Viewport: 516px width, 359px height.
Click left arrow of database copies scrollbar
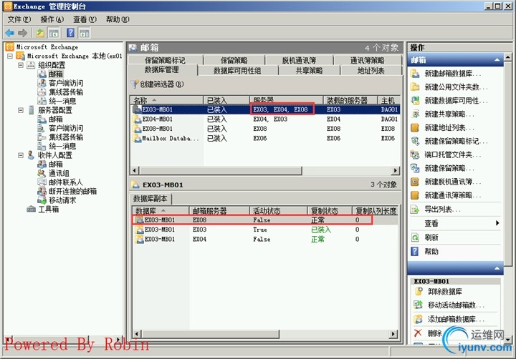(x=136, y=334)
